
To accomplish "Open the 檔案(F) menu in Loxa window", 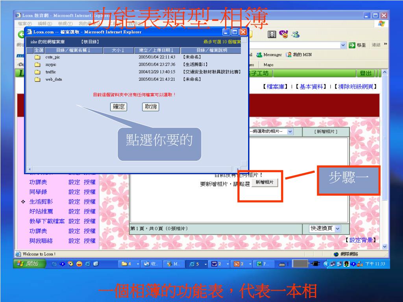I will pos(25,24).
